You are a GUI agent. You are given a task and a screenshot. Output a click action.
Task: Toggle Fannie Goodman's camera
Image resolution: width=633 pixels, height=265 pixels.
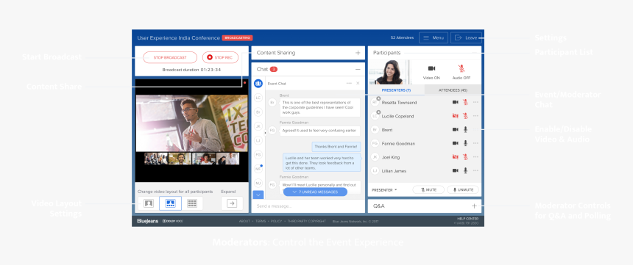[x=456, y=143]
